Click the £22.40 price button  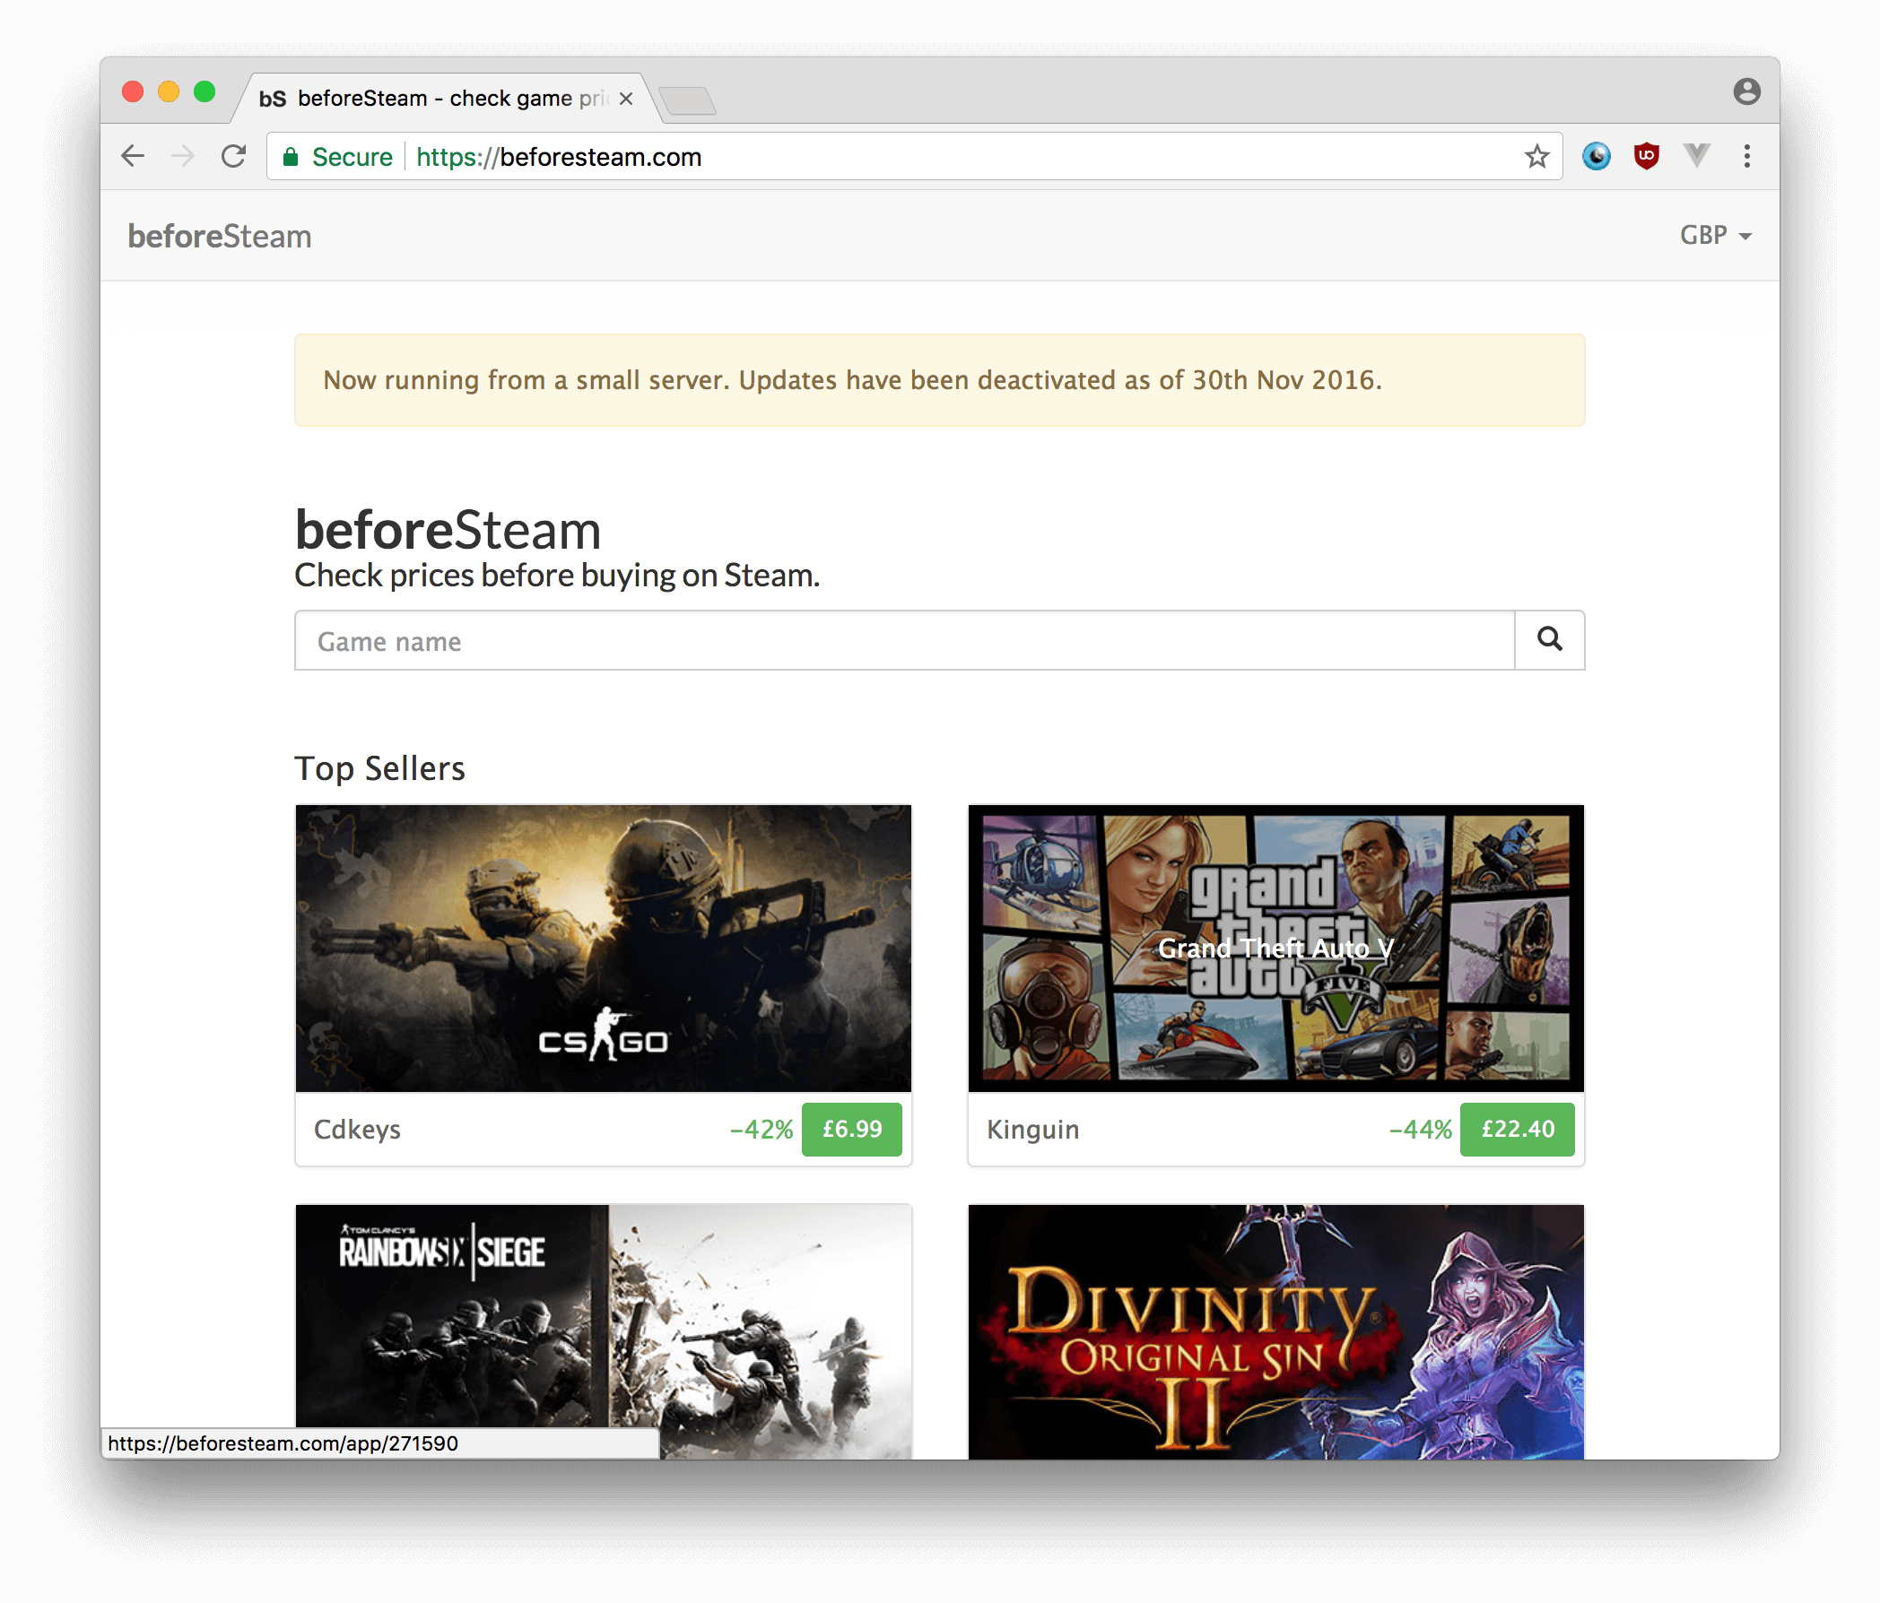tap(1517, 1129)
